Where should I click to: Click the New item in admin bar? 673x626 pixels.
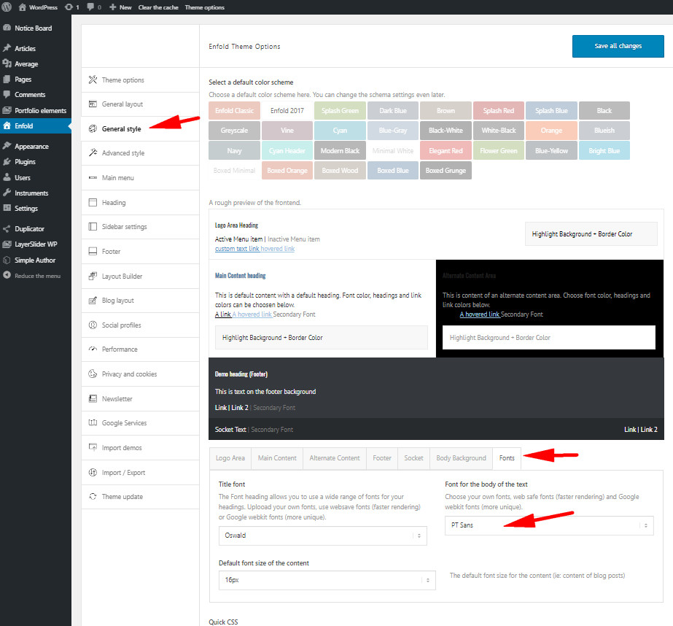(x=120, y=7)
